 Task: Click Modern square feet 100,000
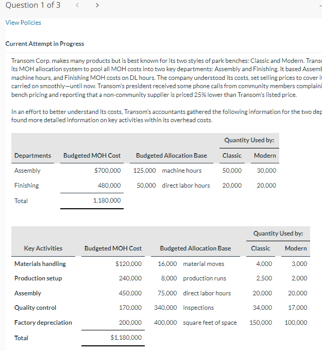[296, 323]
